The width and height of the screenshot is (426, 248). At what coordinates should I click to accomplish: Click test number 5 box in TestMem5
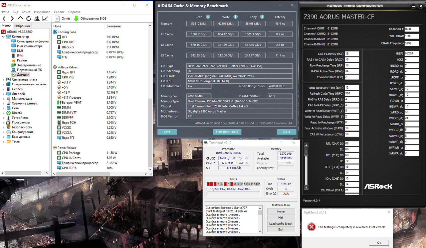(x=225, y=184)
